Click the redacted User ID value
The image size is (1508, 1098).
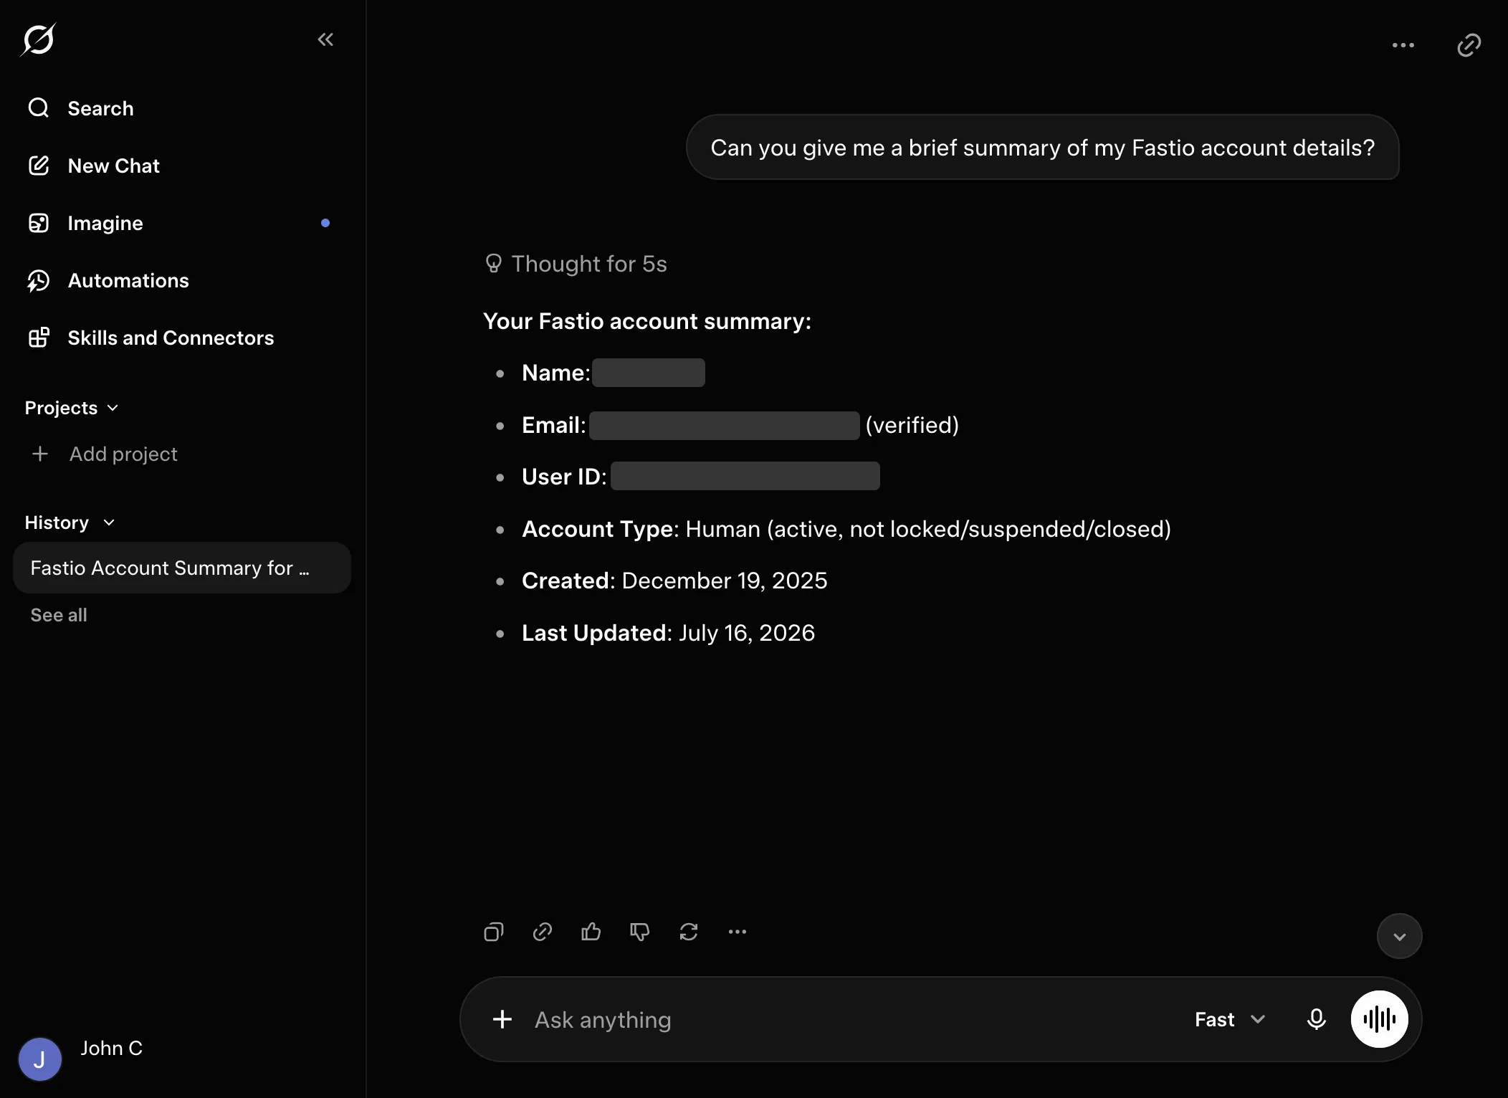tap(745, 476)
